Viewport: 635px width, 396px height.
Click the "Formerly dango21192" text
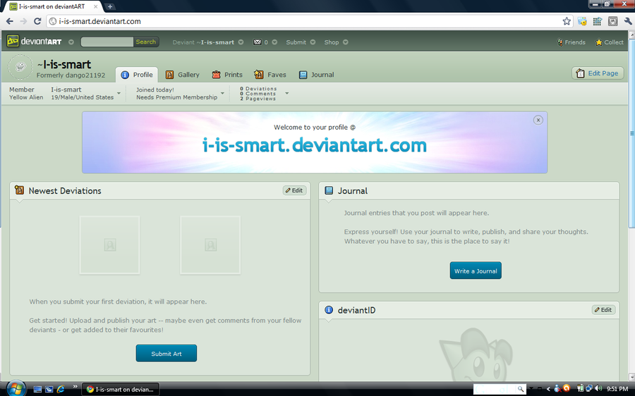(71, 75)
